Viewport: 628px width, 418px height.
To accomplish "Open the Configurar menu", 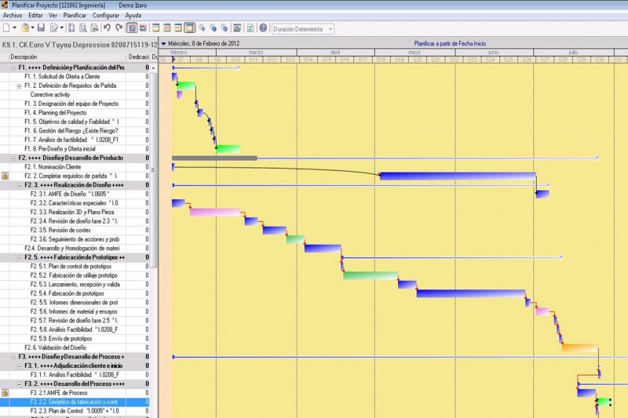I will click(x=106, y=15).
